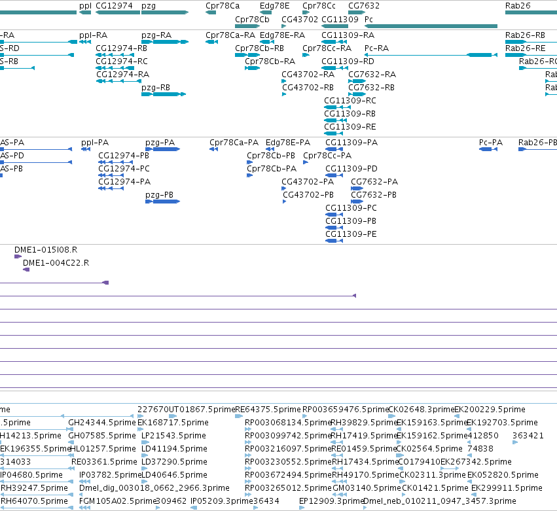Select the CG11309-RA transcript label
Image resolution: width=557 pixels, height=511 pixels.
pos(348,35)
